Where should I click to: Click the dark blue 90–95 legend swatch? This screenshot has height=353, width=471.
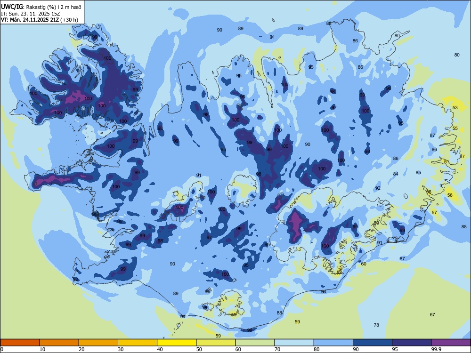click(373, 343)
